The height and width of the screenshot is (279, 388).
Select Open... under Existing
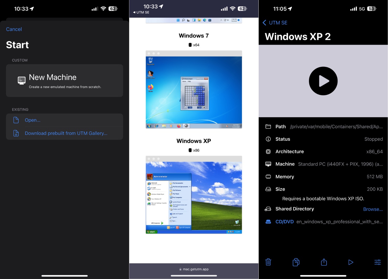point(33,120)
